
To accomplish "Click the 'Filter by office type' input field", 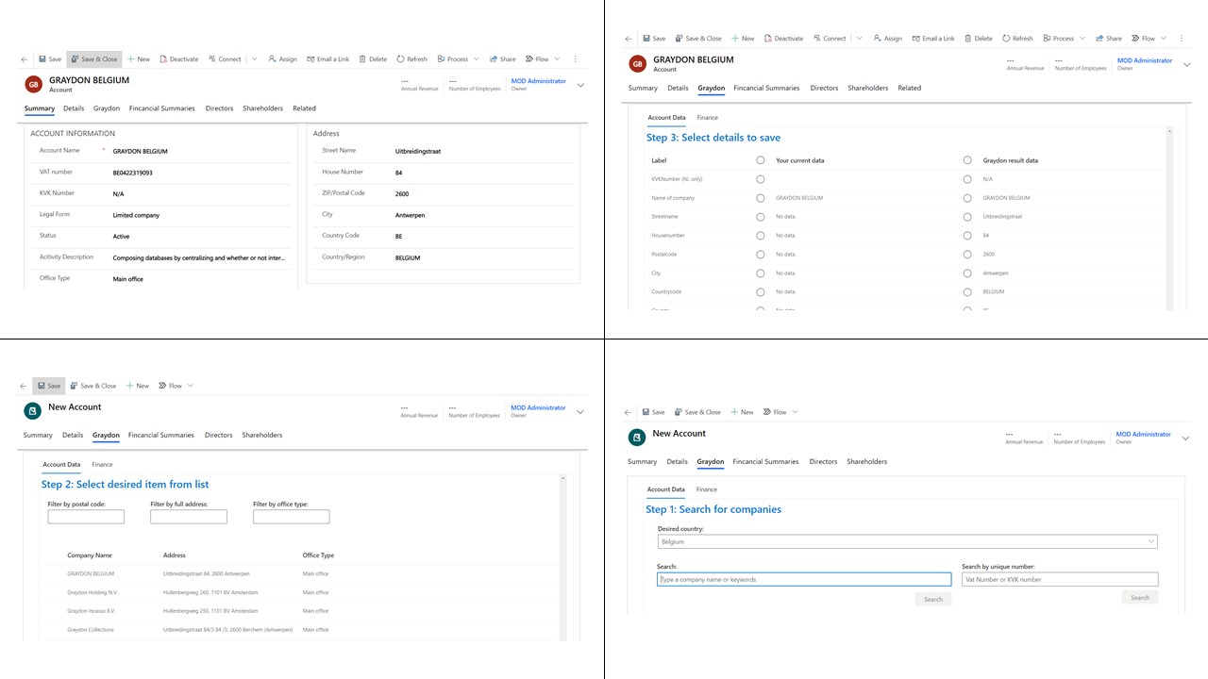I will pyautogui.click(x=292, y=517).
